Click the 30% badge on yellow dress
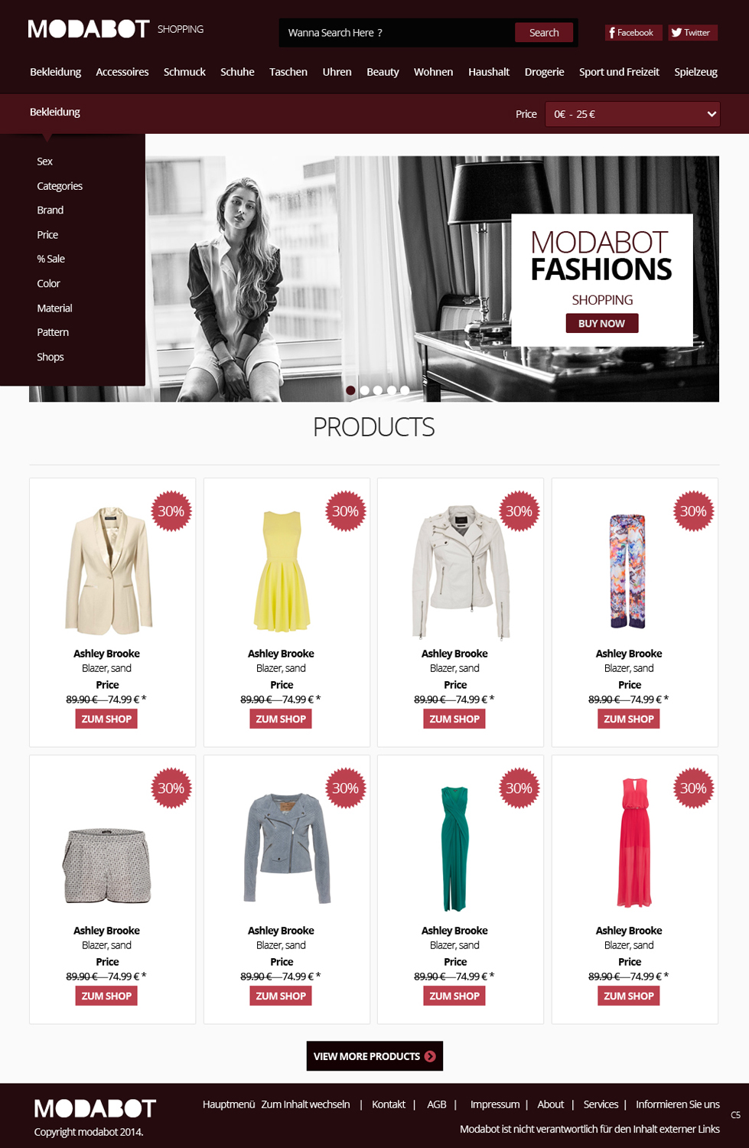 [x=345, y=511]
